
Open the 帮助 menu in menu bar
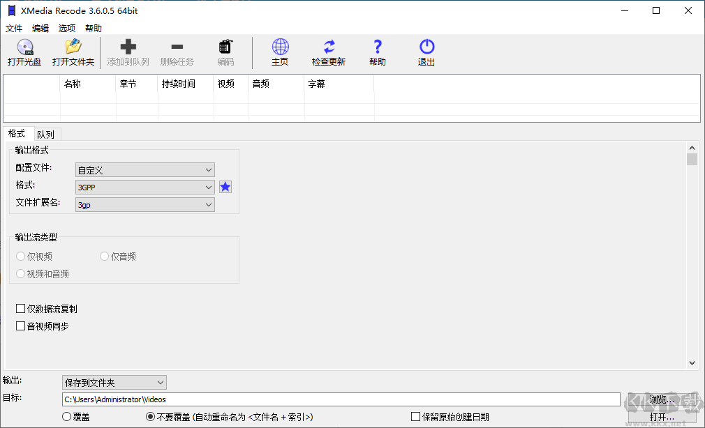coord(94,29)
